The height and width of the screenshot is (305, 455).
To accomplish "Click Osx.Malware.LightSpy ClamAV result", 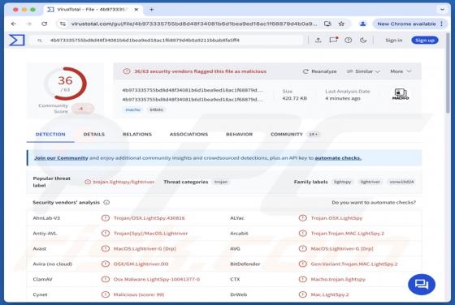I will (157, 279).
